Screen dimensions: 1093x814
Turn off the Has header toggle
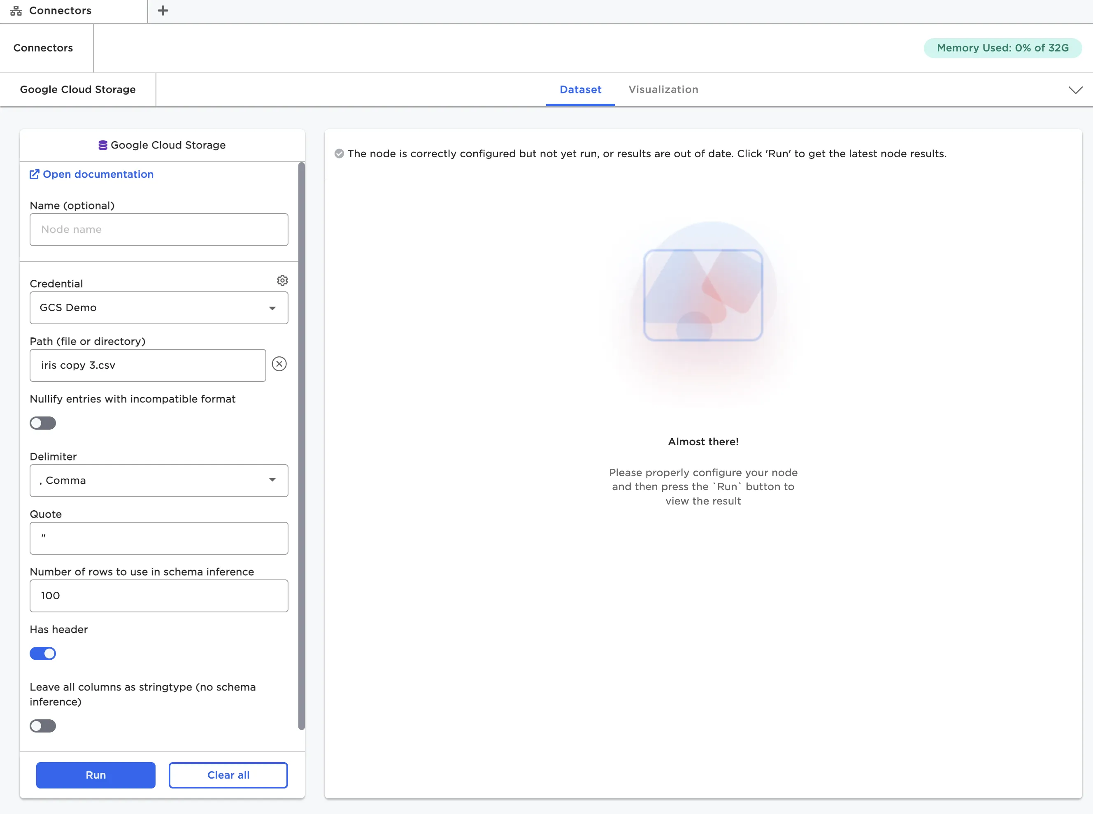[43, 654]
